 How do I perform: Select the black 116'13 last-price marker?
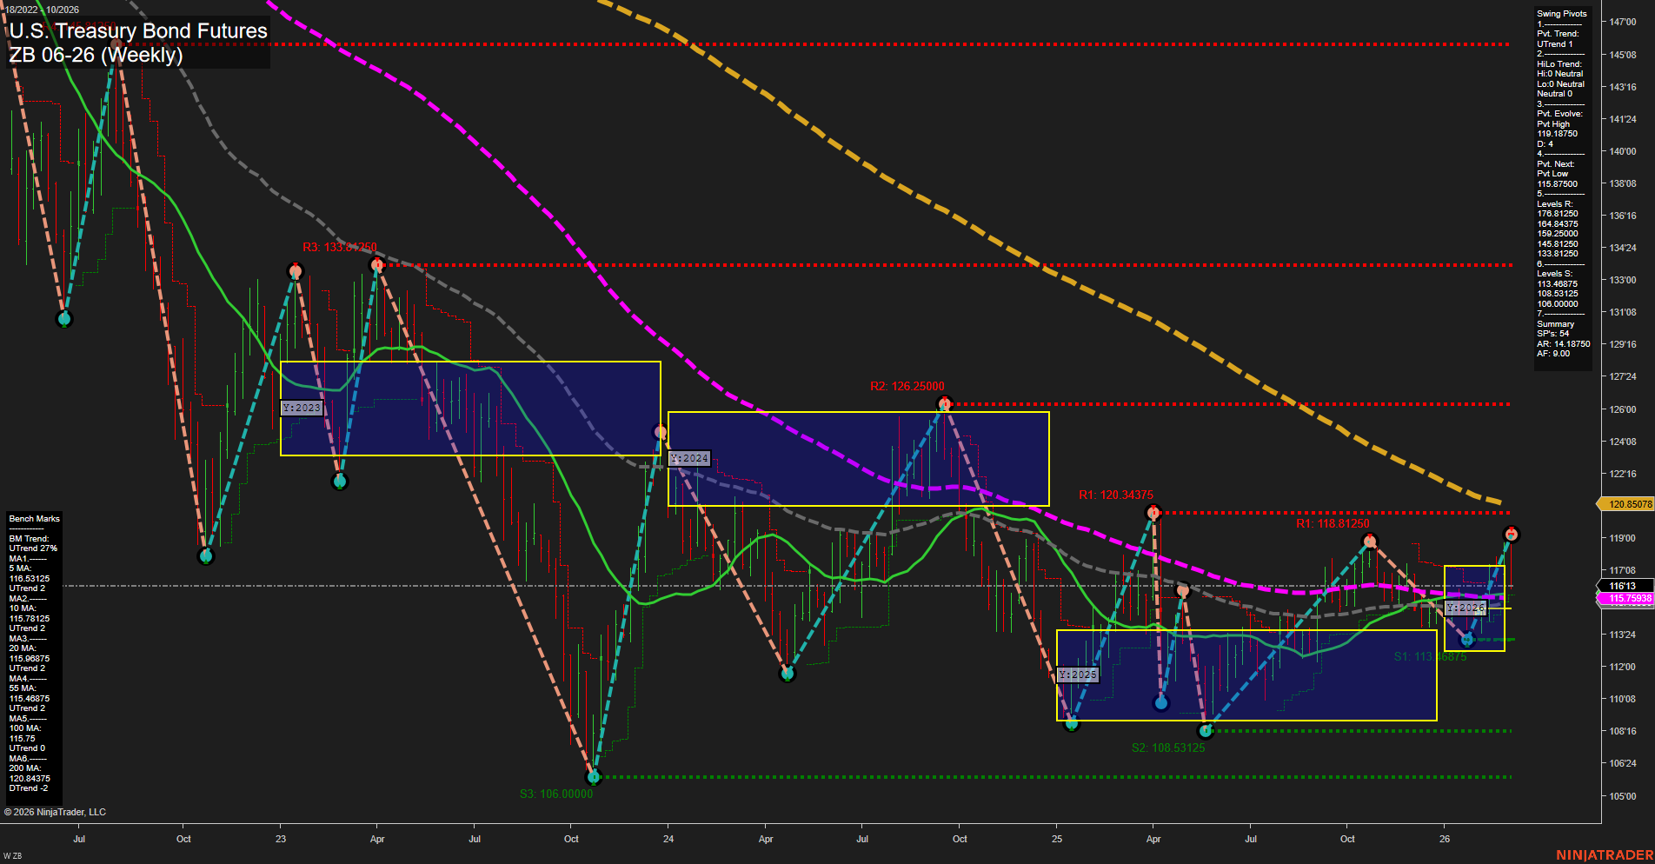coord(1622,586)
